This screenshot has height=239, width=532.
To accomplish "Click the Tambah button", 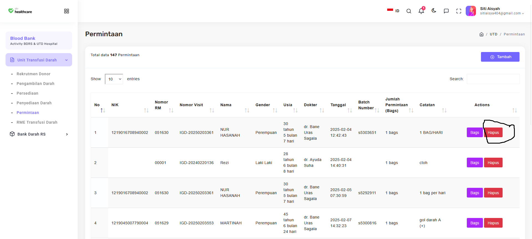I will tap(500, 57).
